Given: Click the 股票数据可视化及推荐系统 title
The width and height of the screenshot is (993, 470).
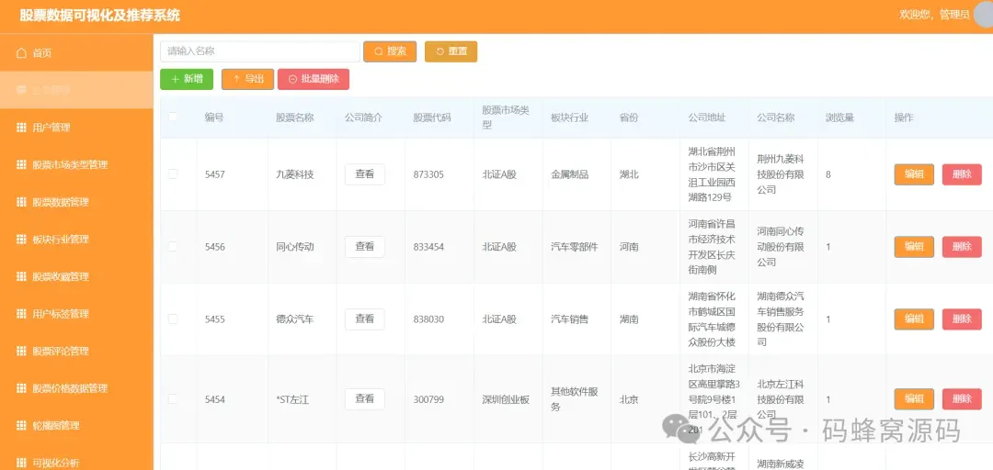Looking at the screenshot, I should point(100,16).
